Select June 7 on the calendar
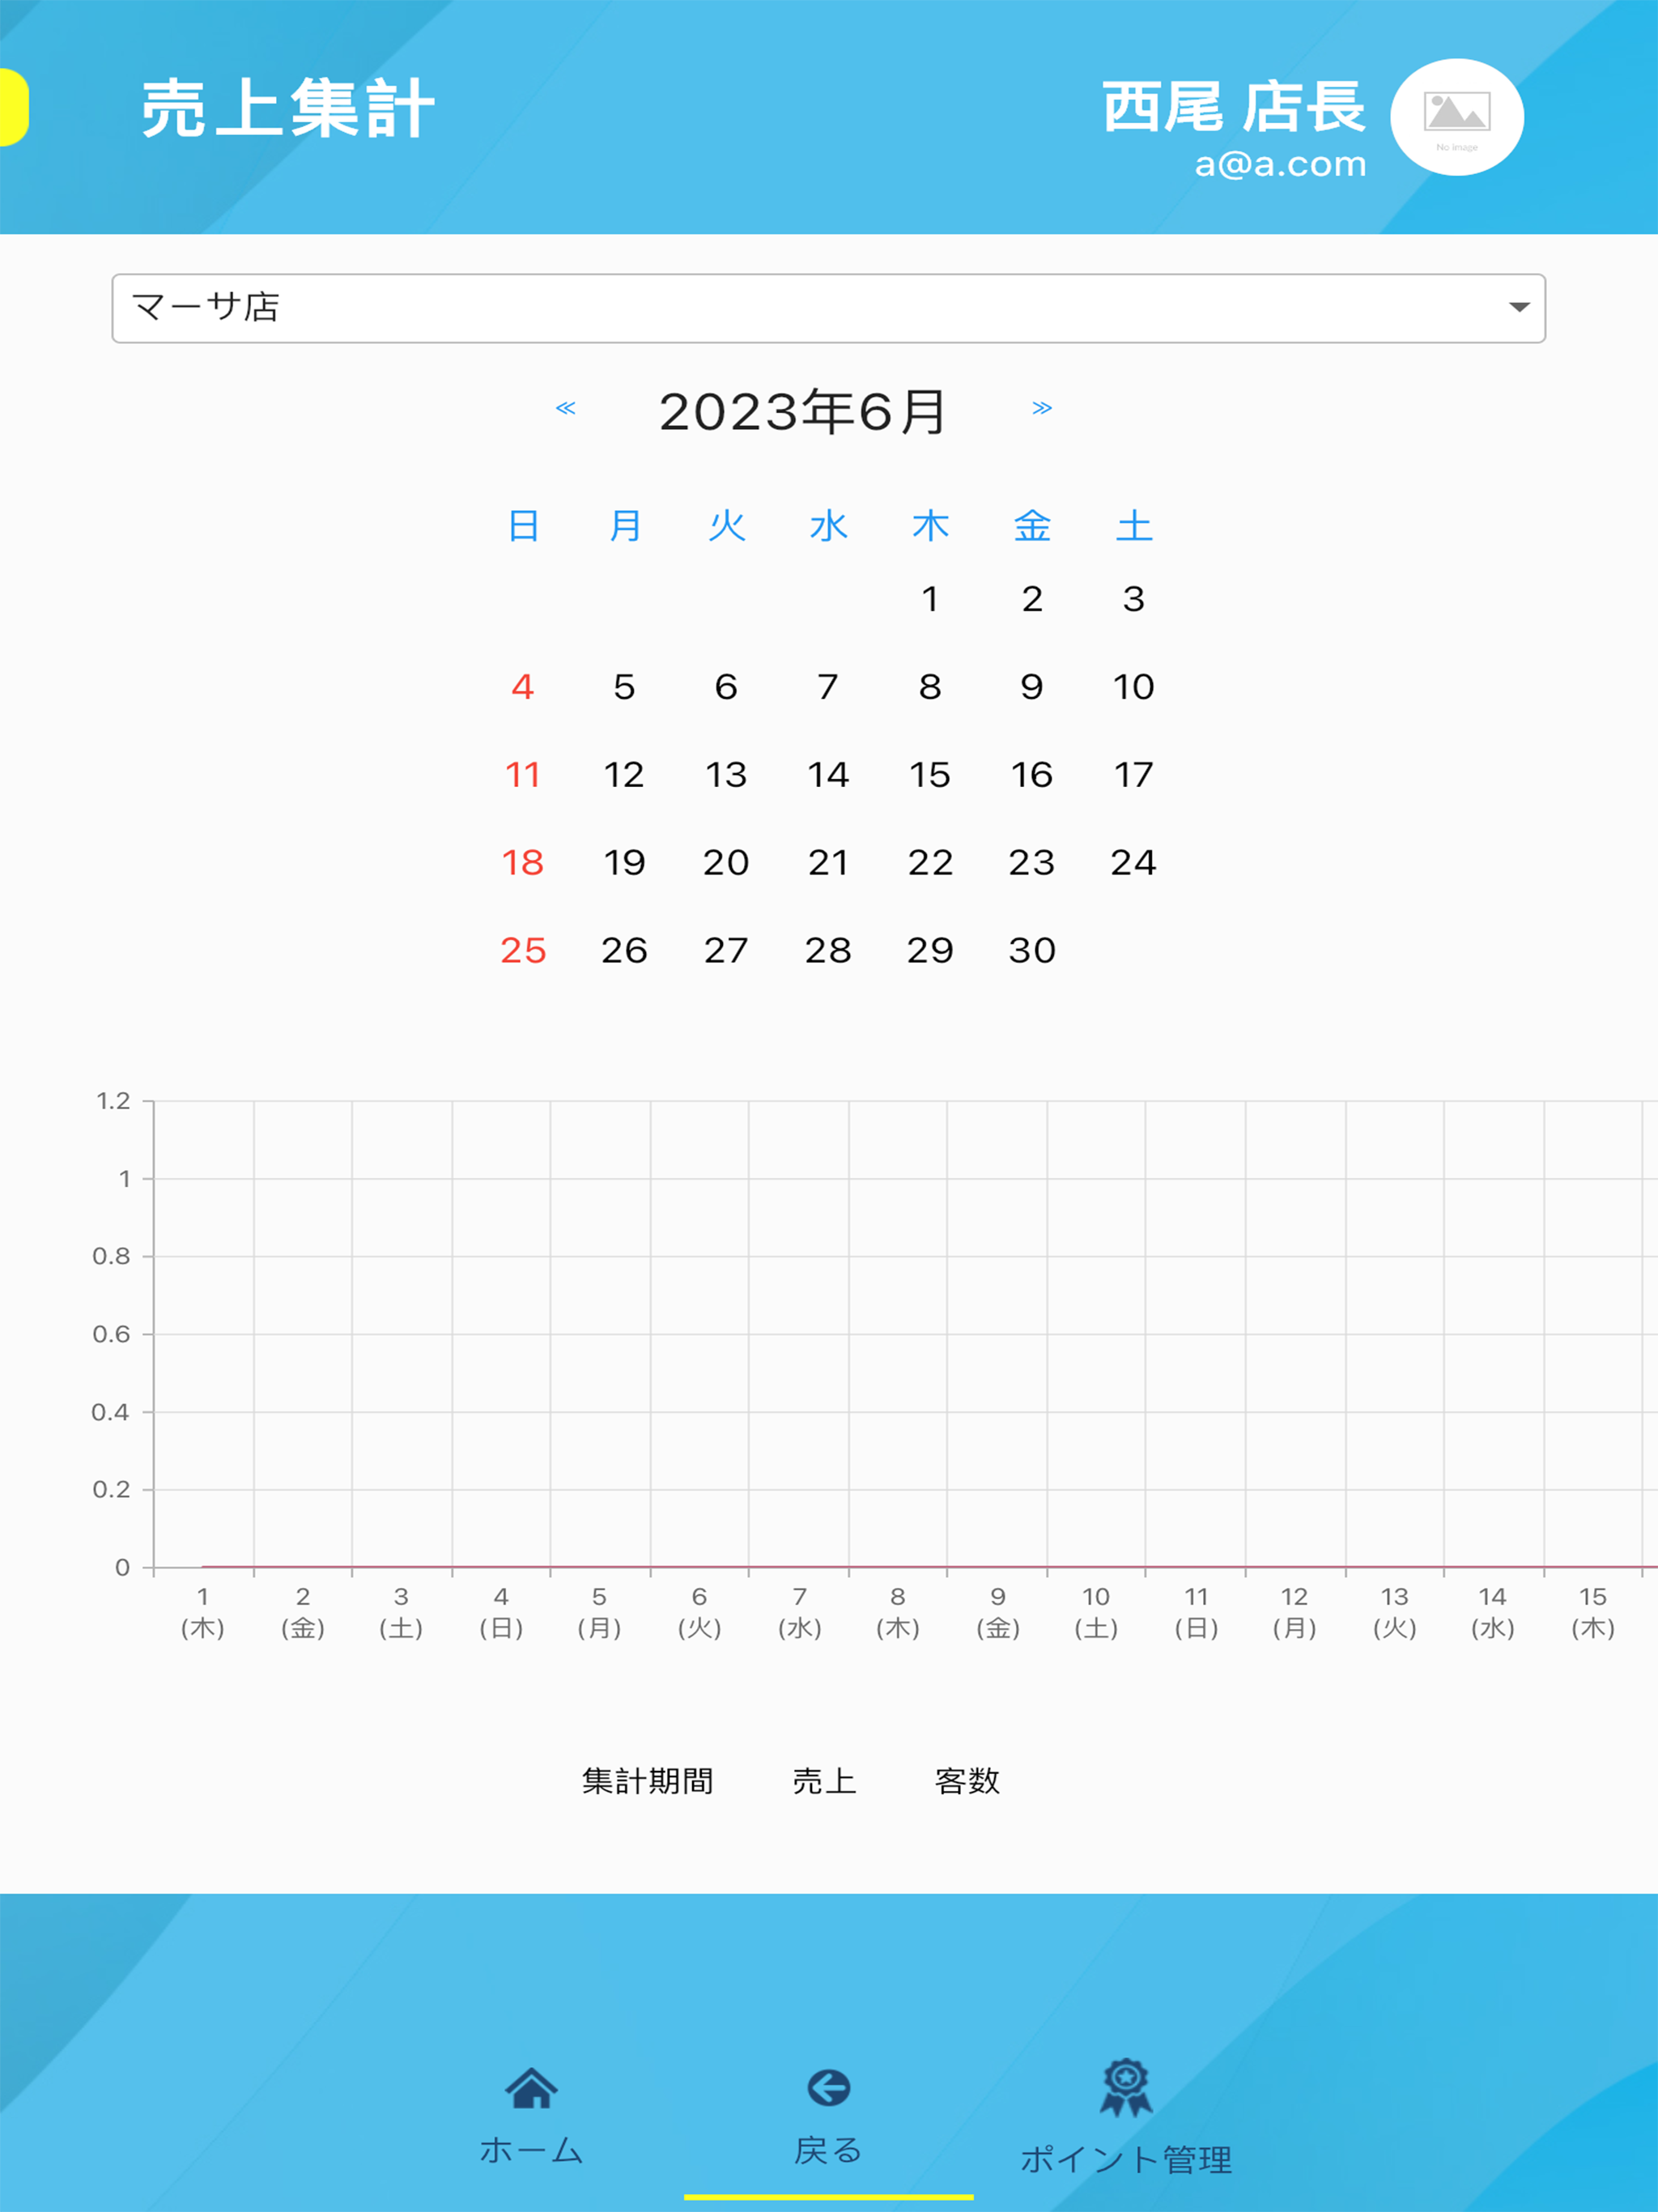 [x=828, y=687]
